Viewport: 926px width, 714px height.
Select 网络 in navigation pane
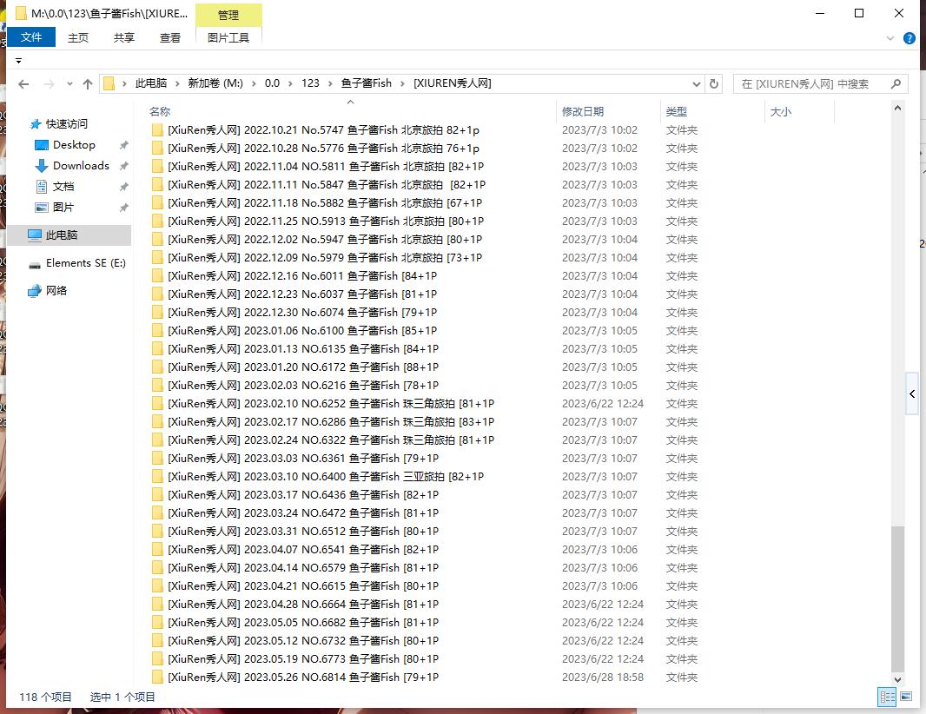coord(56,291)
